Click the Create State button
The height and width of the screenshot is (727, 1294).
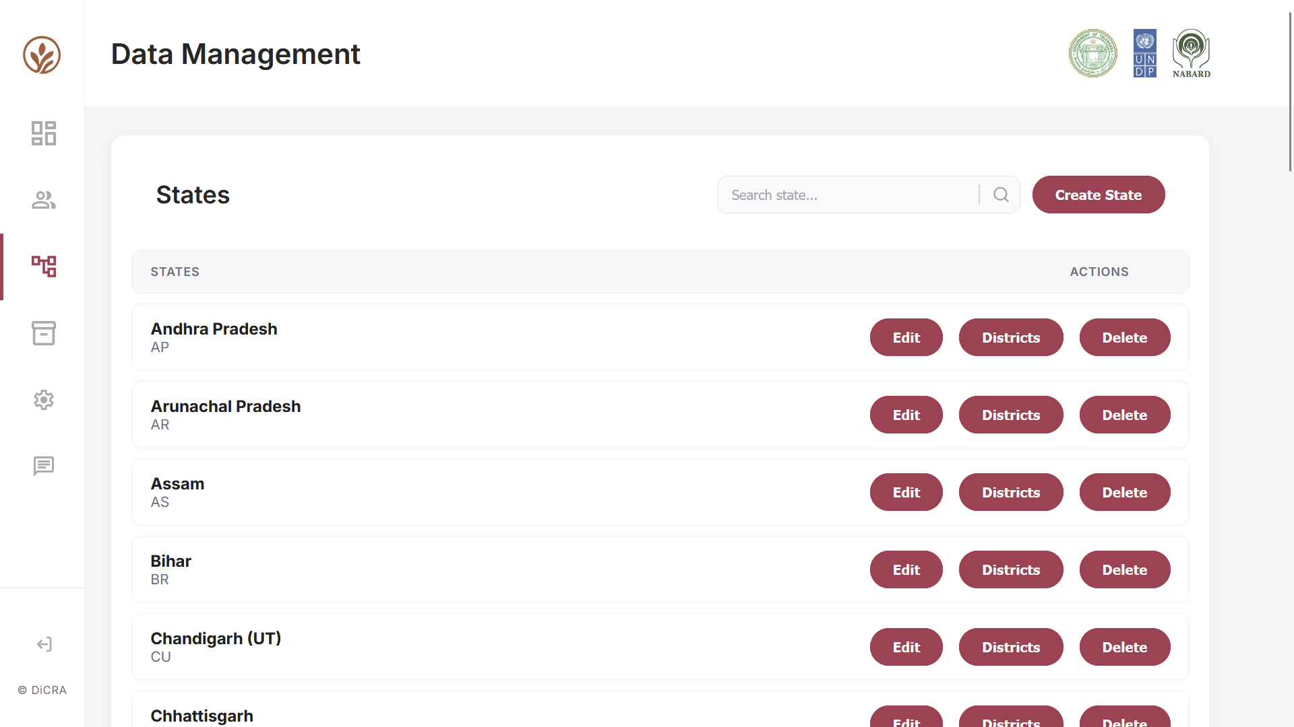coord(1099,195)
